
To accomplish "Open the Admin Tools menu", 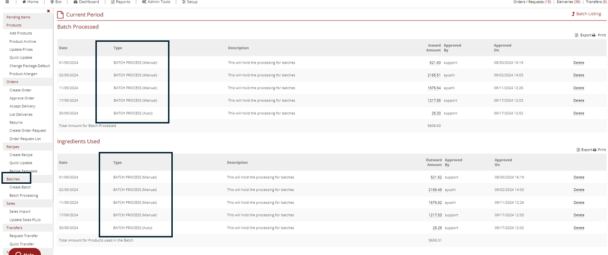I will [144, 2].
